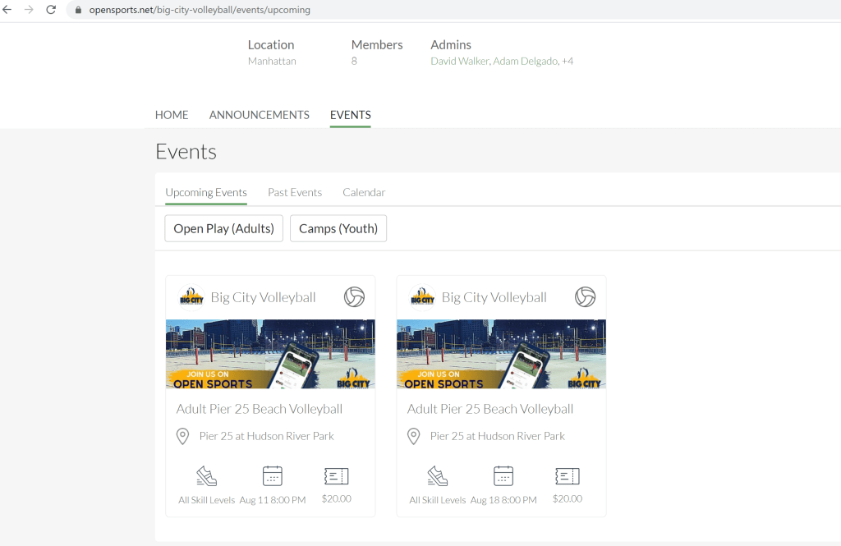Click the Location label
The height and width of the screenshot is (546, 841).
click(x=271, y=45)
